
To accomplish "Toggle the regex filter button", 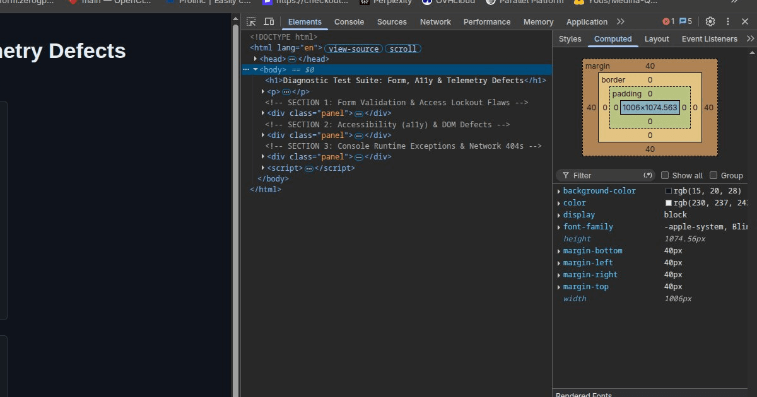I will pyautogui.click(x=648, y=175).
